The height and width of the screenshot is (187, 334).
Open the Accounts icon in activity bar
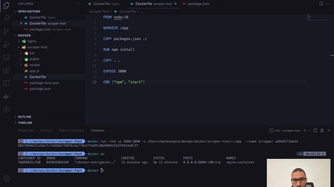(x=6, y=179)
